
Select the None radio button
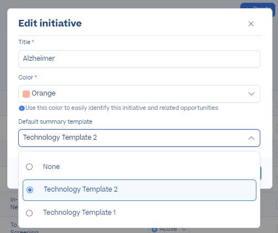tap(29, 167)
